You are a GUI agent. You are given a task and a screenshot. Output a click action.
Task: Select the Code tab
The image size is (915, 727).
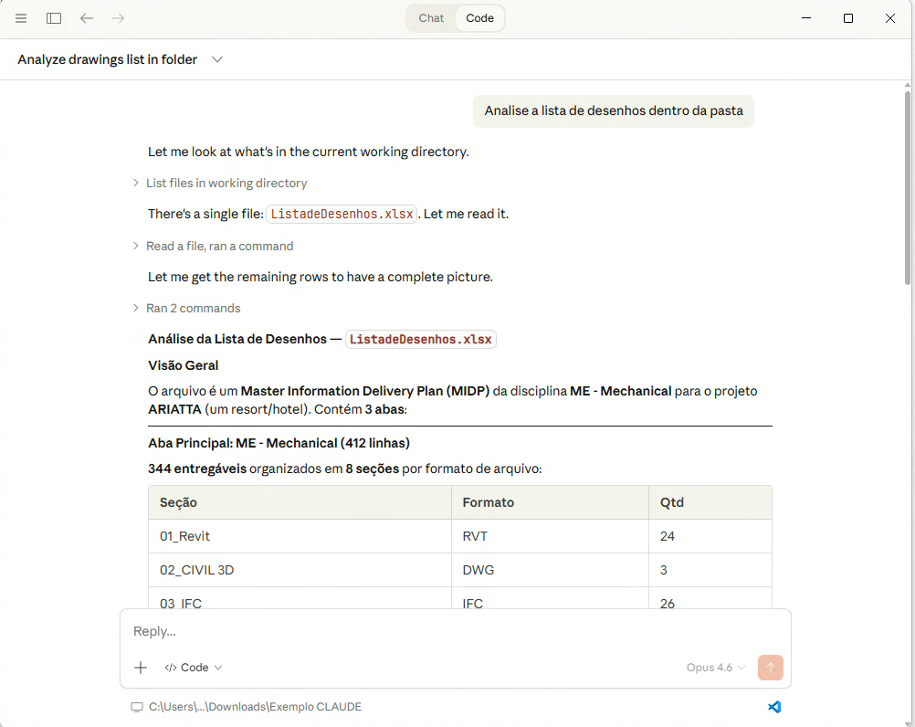point(479,18)
